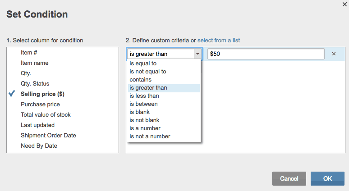Viewport: 349px width, 191px height.
Task: Select the 'Item name' column
Action: click(x=35, y=63)
